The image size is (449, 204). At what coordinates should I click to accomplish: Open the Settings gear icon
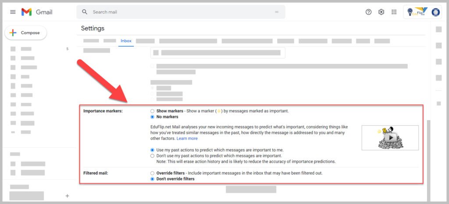coord(381,12)
